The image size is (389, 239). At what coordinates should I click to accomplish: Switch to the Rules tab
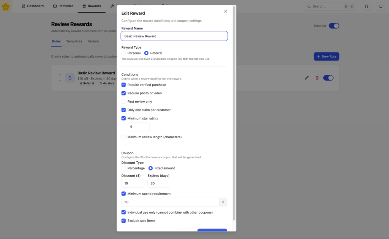click(56, 41)
